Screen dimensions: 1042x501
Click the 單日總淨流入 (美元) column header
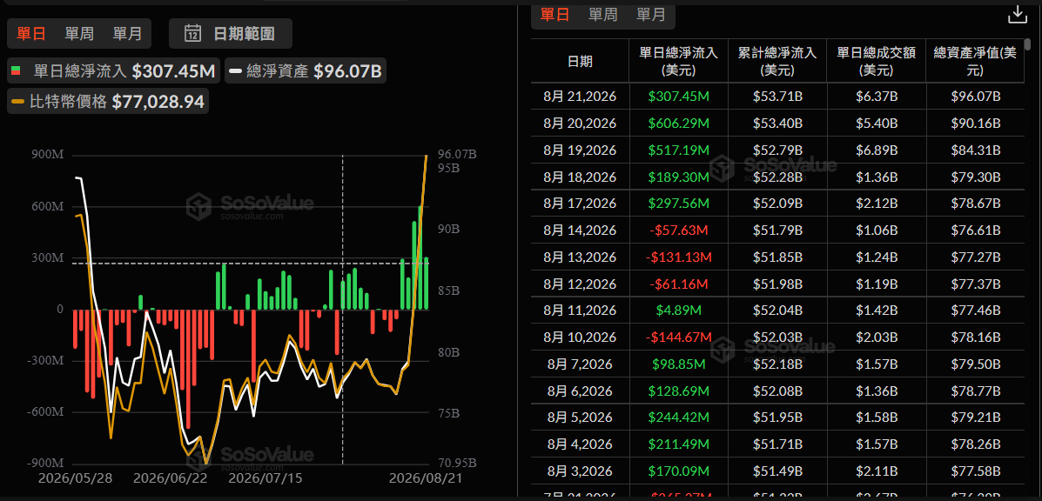tap(678, 61)
